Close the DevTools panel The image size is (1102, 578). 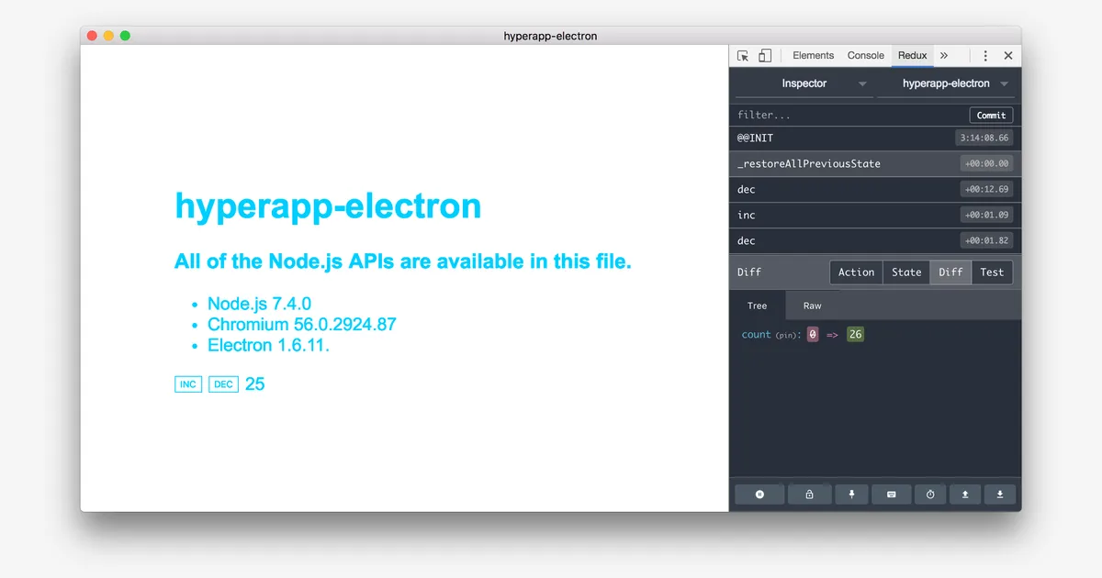click(1008, 56)
